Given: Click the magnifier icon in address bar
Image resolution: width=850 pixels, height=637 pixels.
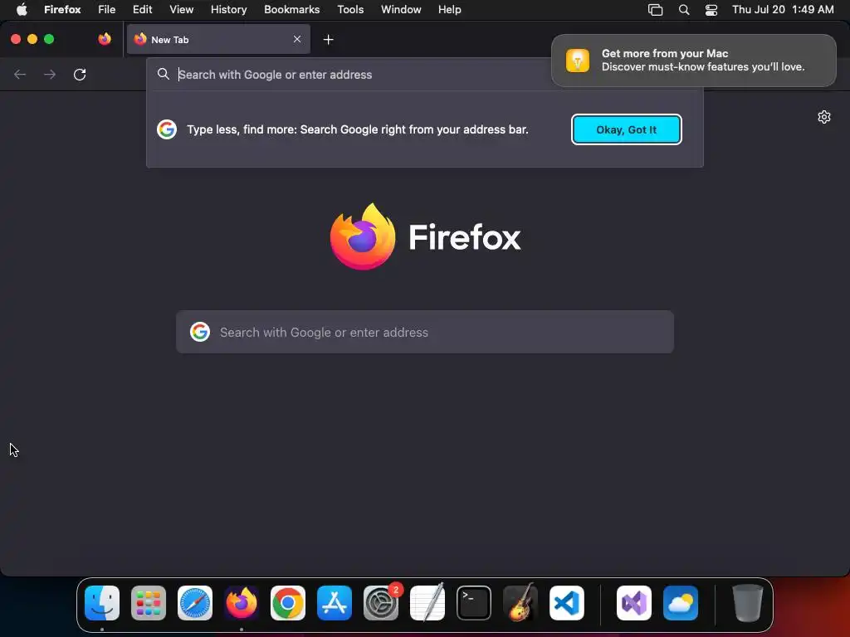Looking at the screenshot, I should tap(164, 74).
